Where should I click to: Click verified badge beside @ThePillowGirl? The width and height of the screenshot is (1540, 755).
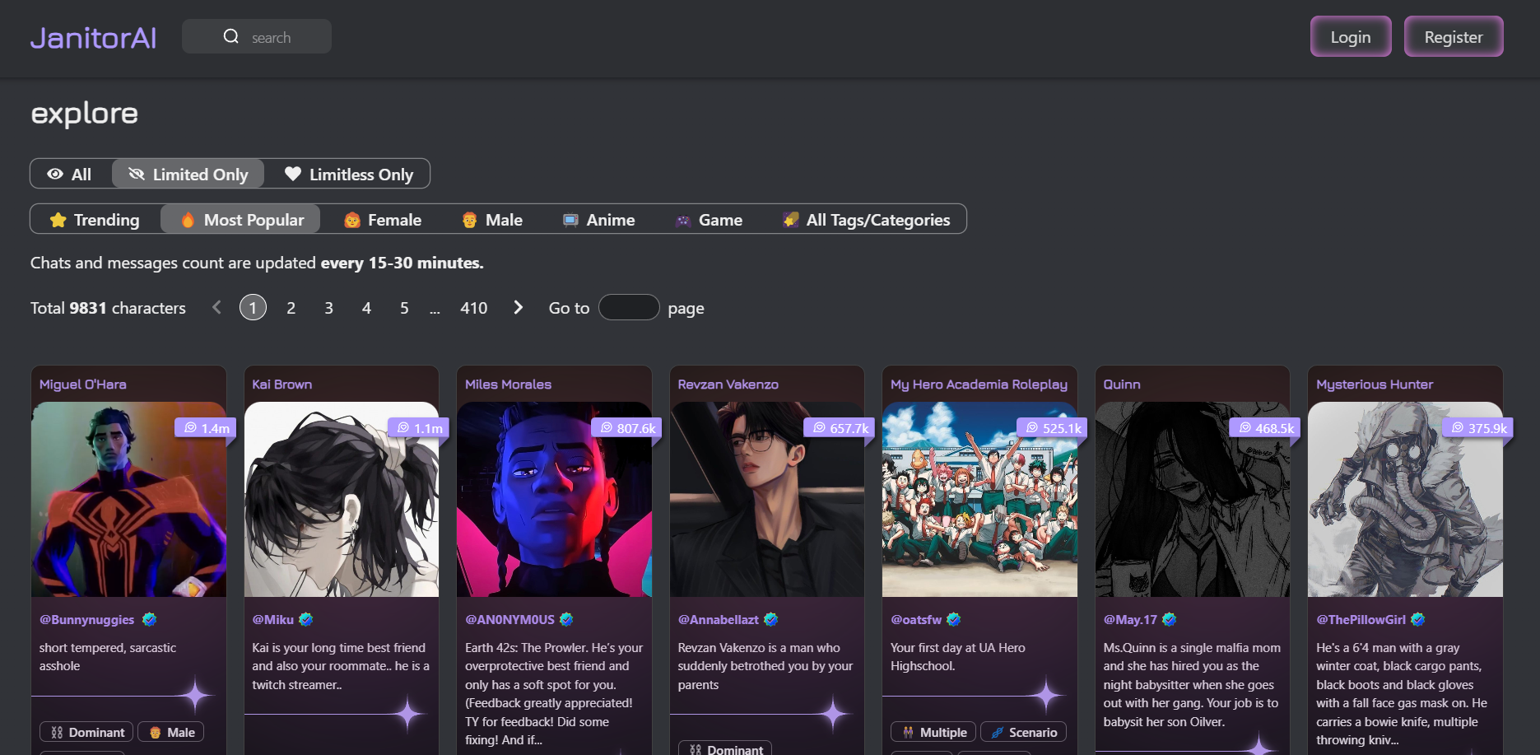[x=1417, y=619]
